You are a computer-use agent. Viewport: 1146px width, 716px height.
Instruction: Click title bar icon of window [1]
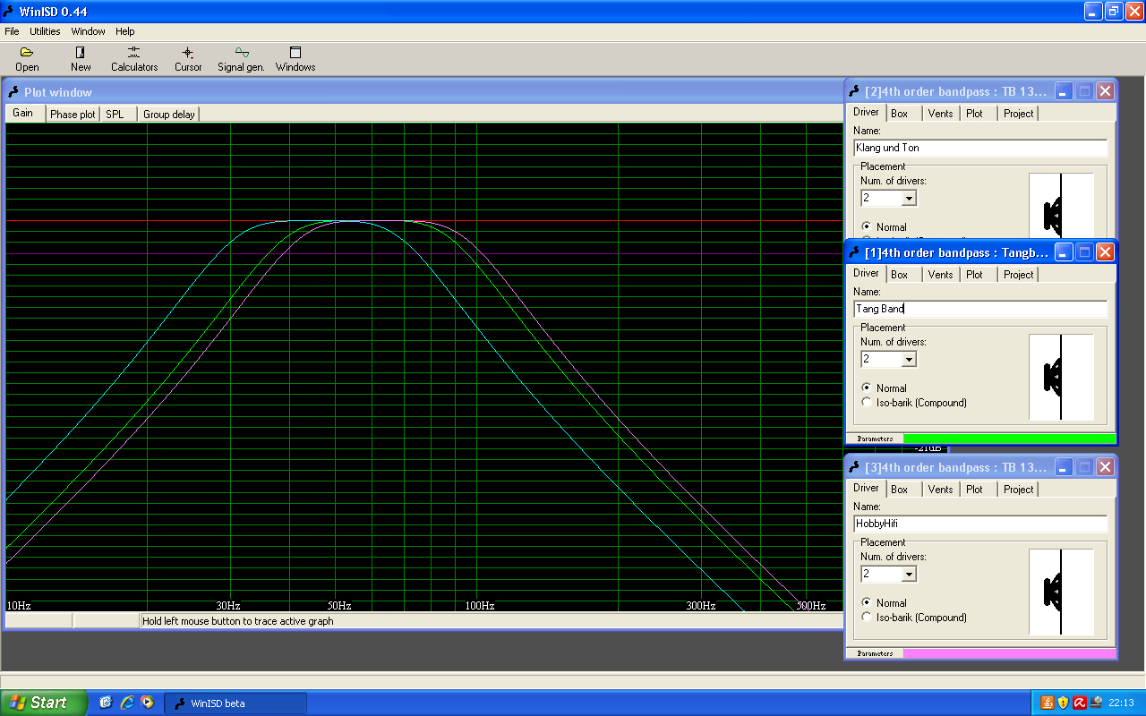click(x=855, y=252)
